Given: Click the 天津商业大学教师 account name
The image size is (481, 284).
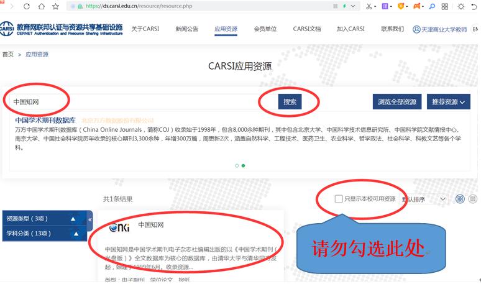Looking at the screenshot, I should [444, 29].
